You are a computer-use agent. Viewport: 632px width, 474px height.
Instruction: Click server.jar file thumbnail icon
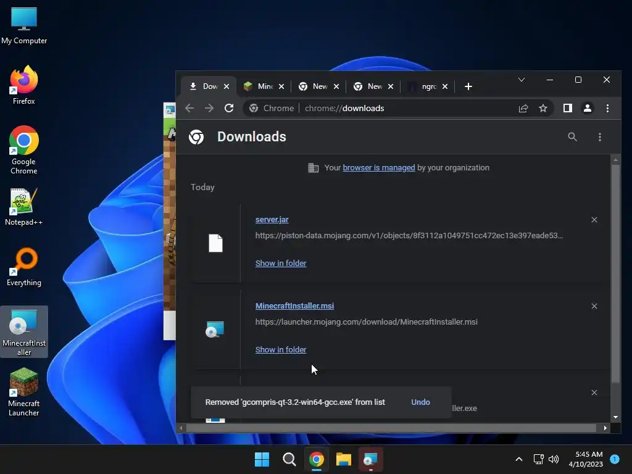[215, 243]
